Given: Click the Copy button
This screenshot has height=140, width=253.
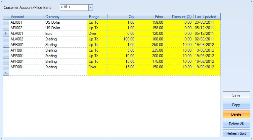Looking at the screenshot, I should coord(236,105).
